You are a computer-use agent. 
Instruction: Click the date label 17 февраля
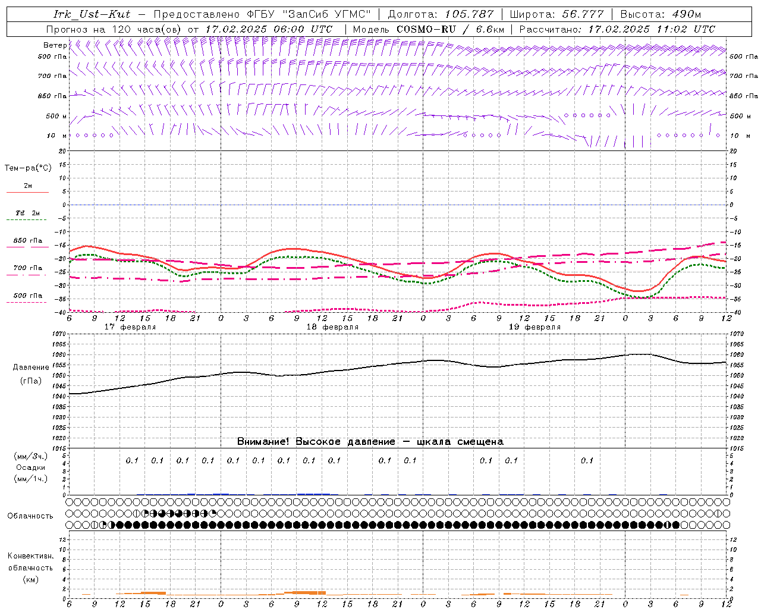[x=130, y=327]
